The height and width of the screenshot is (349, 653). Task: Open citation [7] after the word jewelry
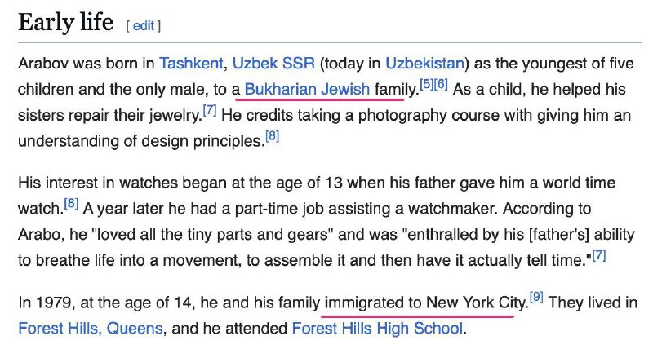pos(210,110)
